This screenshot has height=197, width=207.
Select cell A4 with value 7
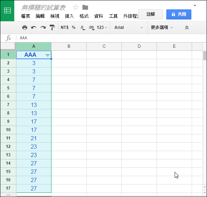click(x=34, y=80)
